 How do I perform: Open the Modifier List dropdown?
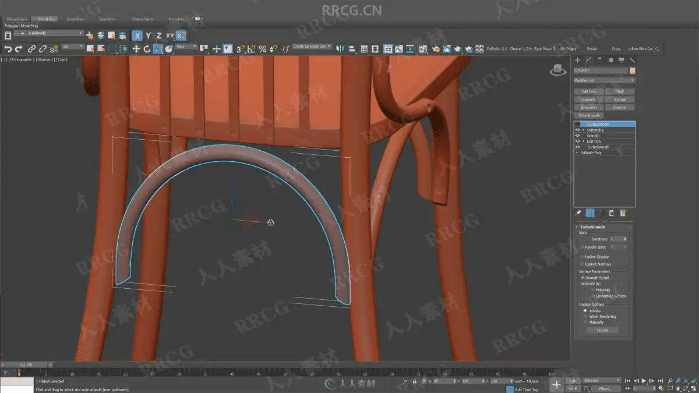point(604,80)
